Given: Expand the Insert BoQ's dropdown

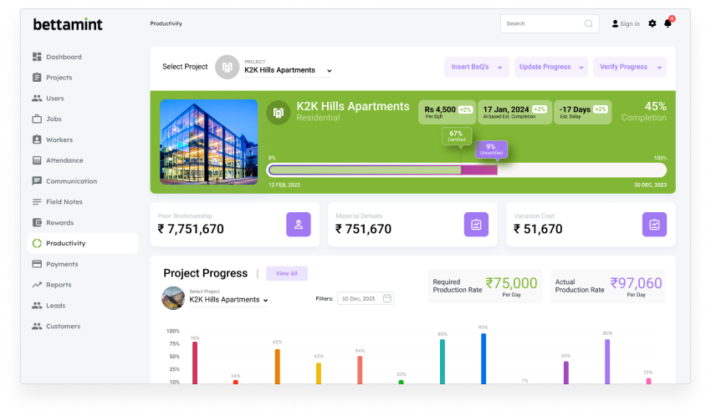Looking at the screenshot, I should (476, 67).
